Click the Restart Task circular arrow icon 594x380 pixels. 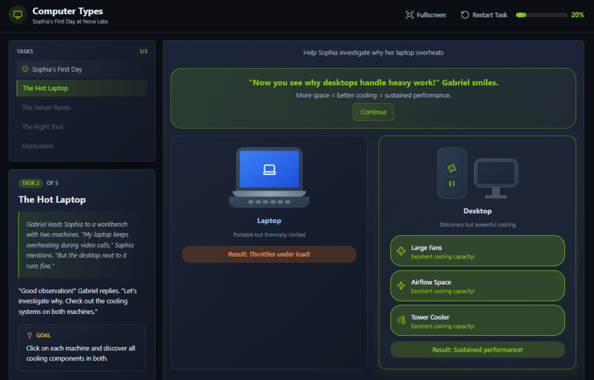click(x=465, y=15)
